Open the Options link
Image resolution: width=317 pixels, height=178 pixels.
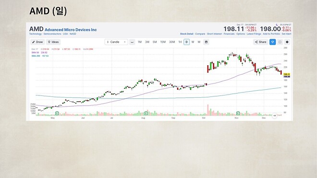(x=241, y=34)
